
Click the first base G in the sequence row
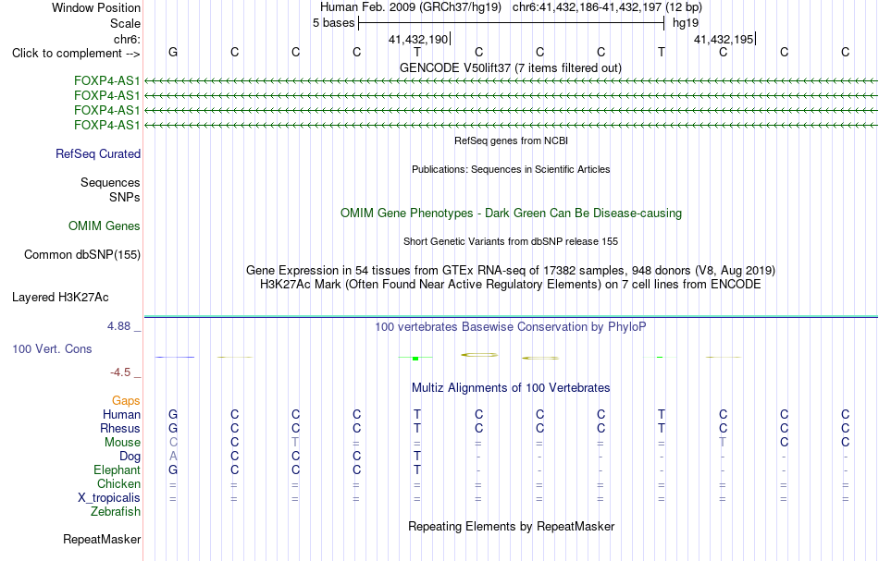click(173, 52)
